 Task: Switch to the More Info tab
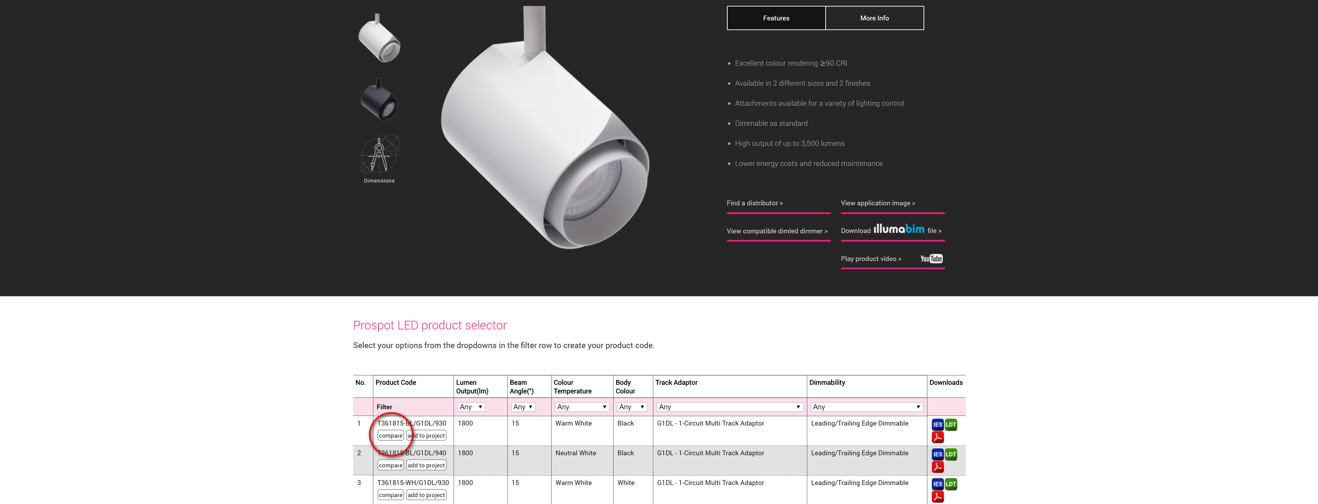click(x=874, y=18)
